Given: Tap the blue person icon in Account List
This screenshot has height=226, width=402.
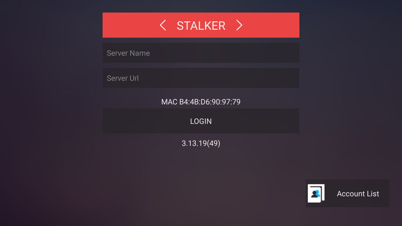Looking at the screenshot, I should 317,193.
